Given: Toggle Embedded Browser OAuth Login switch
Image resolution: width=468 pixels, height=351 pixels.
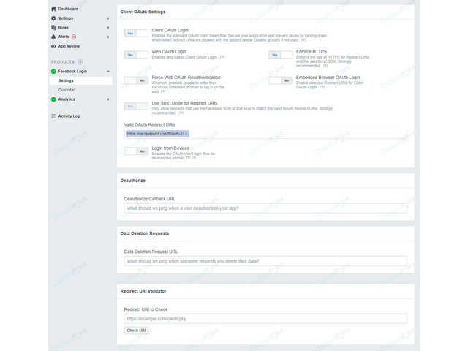Looking at the screenshot, I should [281, 80].
